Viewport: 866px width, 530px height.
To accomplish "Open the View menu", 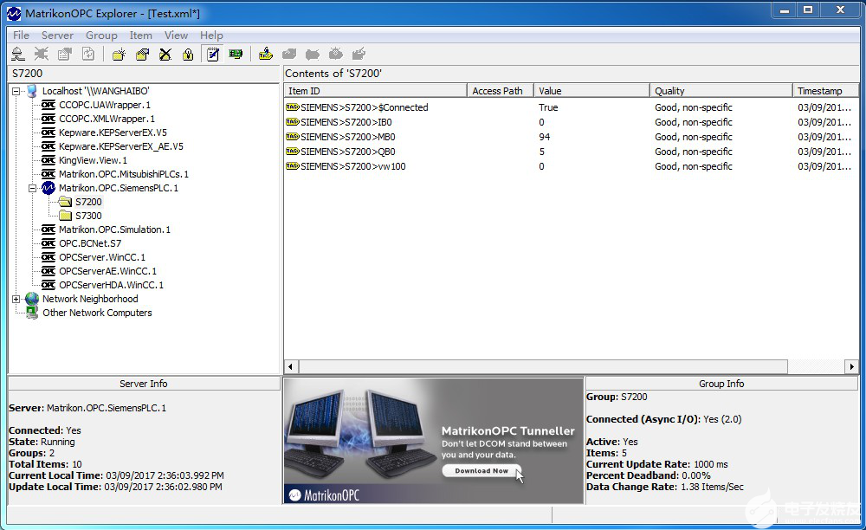I will (x=176, y=36).
